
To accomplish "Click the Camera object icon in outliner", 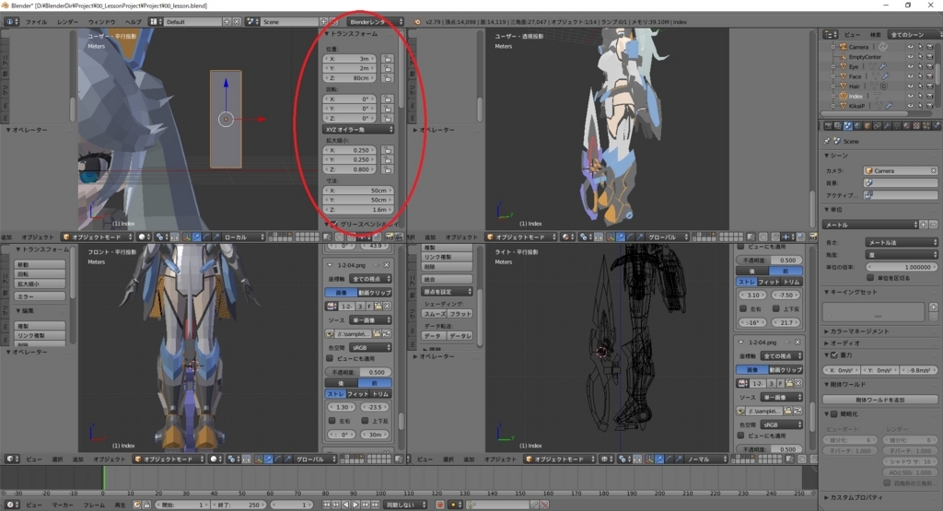I will click(x=844, y=46).
